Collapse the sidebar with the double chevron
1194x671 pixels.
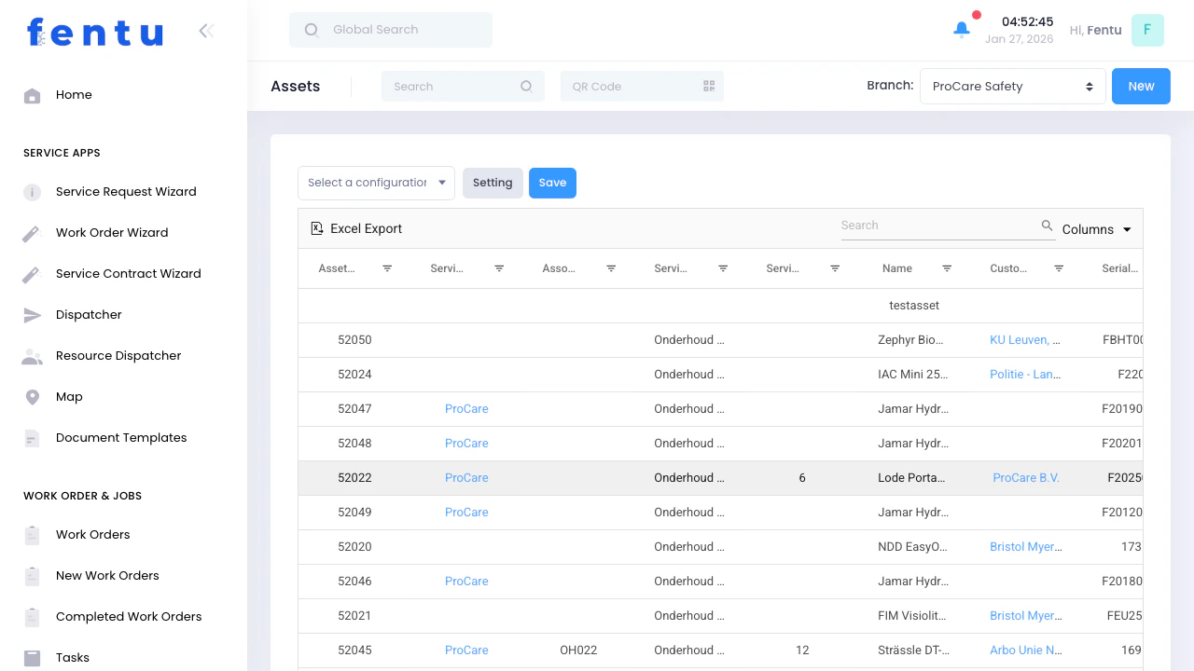[x=205, y=30]
